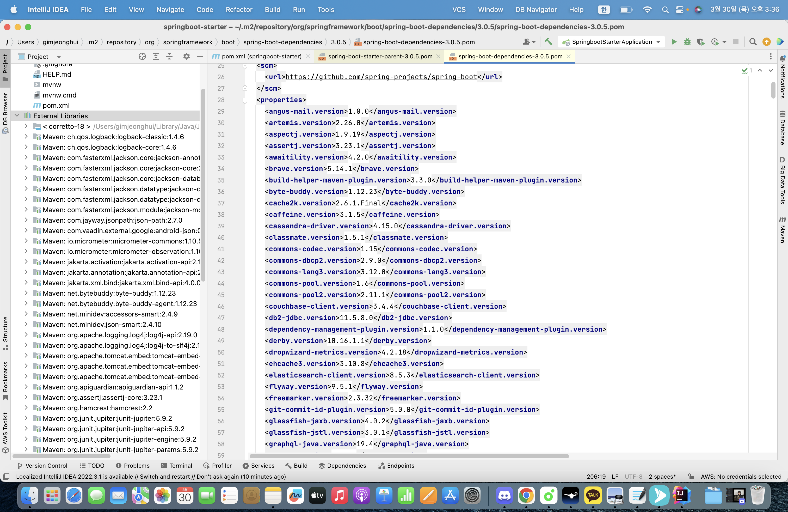This screenshot has width=788, height=512.
Task: Open the Big Data Tools sidebar
Action: point(782,180)
